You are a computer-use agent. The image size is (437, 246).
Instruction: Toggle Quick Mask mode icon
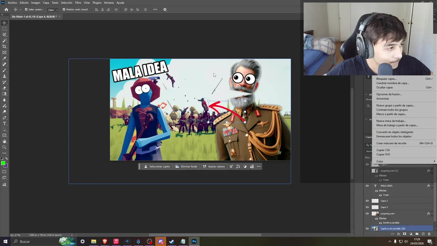4,172
